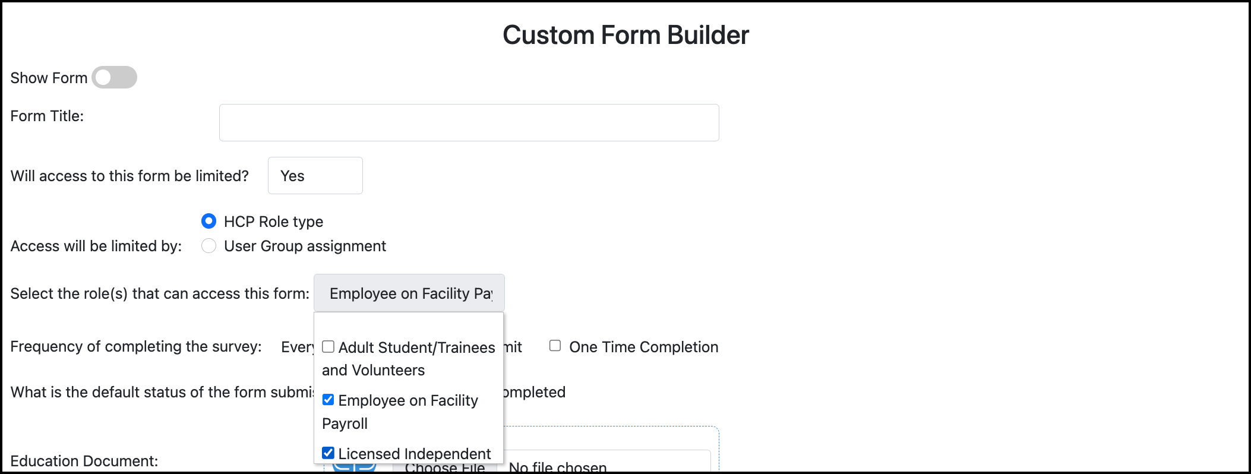Select the HCP Role type radio button
The width and height of the screenshot is (1251, 474).
click(209, 221)
